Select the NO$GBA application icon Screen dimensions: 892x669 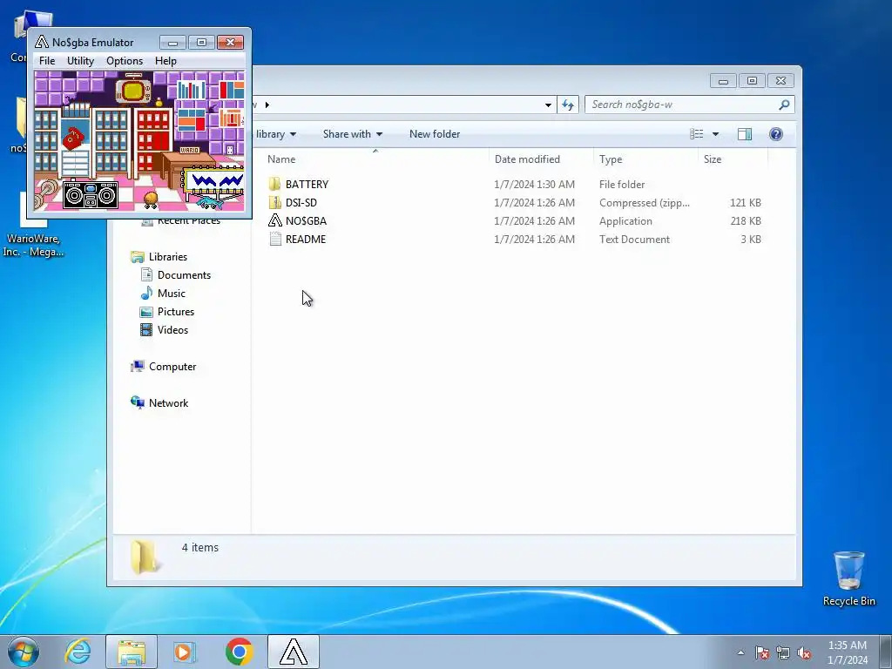(x=274, y=220)
